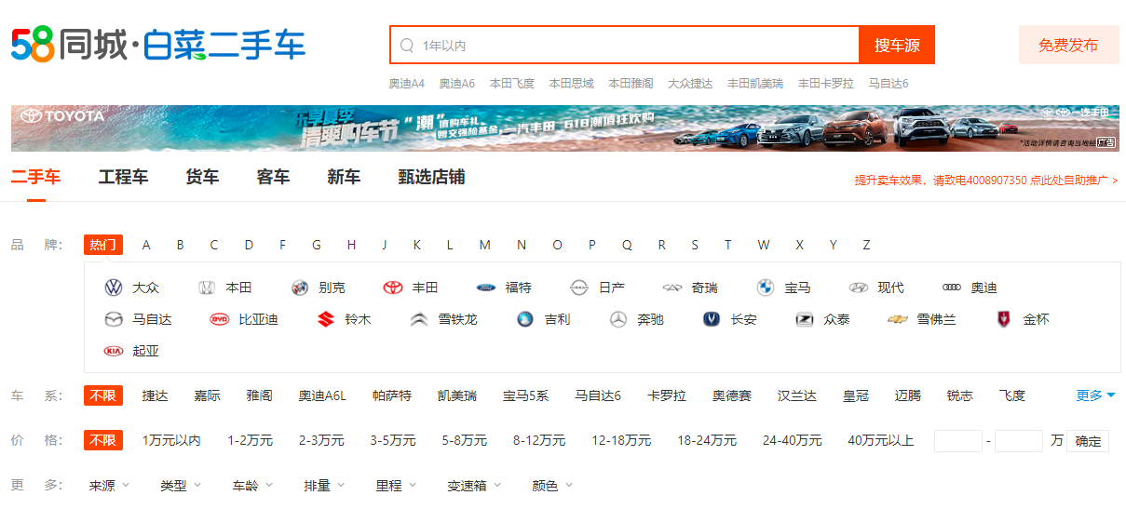Switch to the 工程车 tab

pyautogui.click(x=123, y=177)
